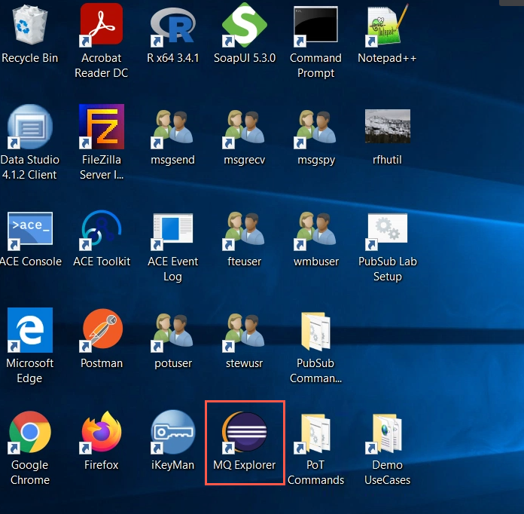Viewport: 524px width, 514px height.
Task: Click the iKeyMan key icon
Action: (x=172, y=432)
